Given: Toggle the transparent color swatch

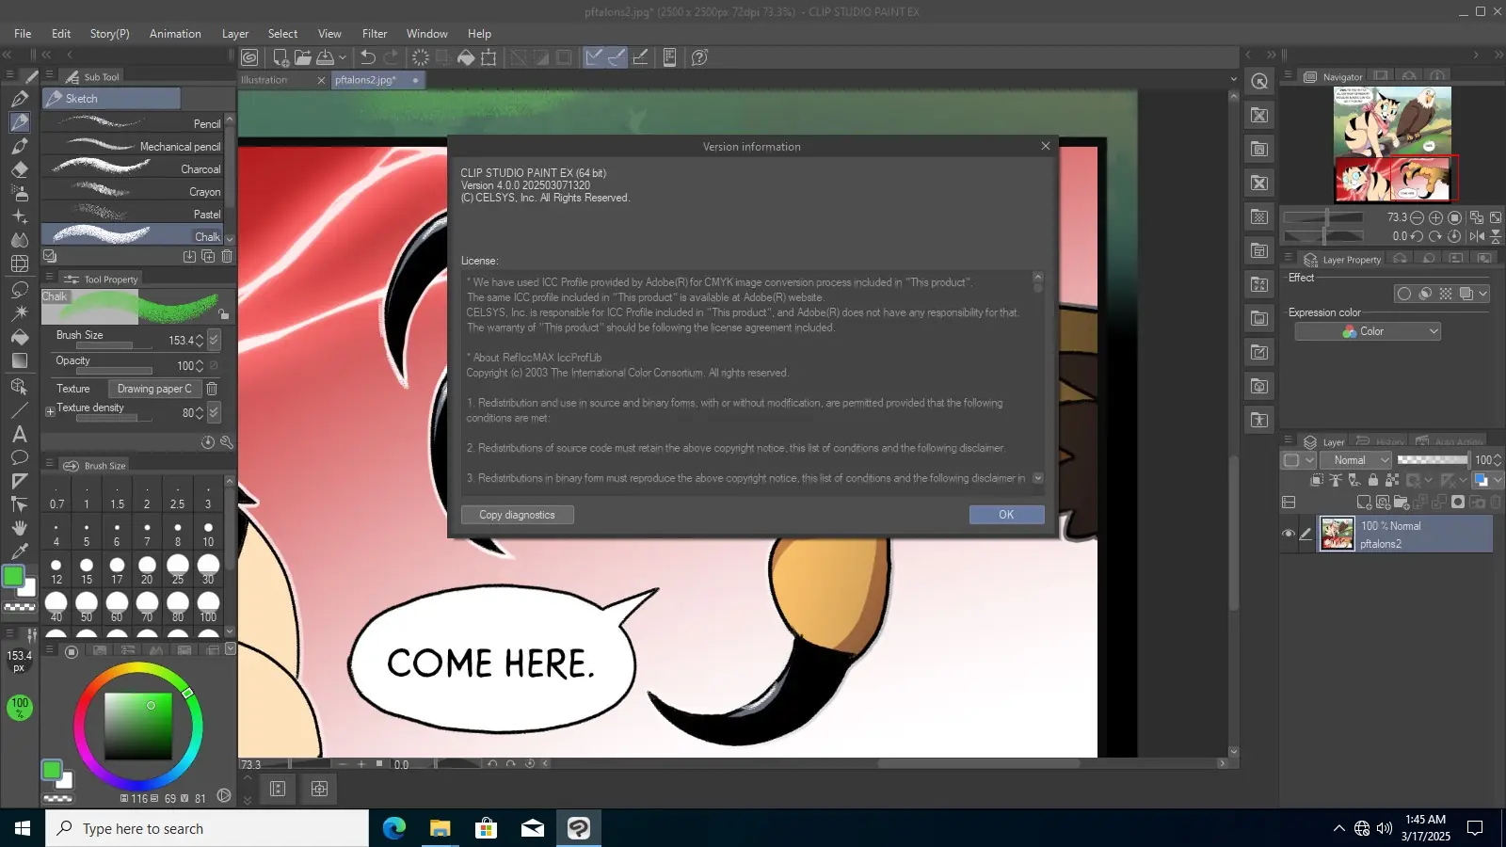Looking at the screenshot, I should coord(20,607).
